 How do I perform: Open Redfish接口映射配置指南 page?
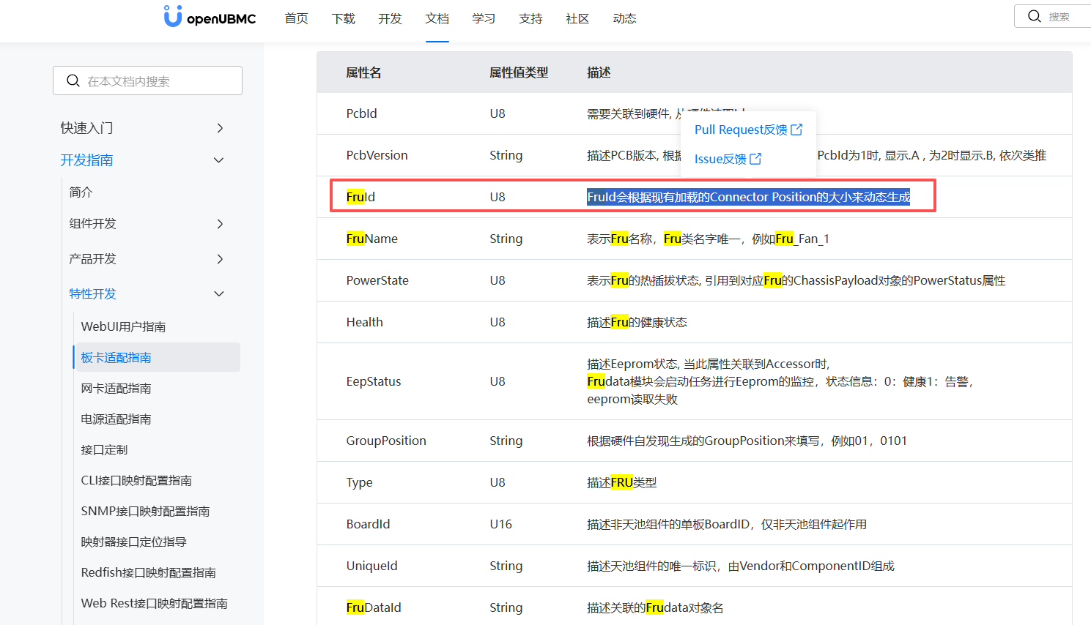[148, 573]
